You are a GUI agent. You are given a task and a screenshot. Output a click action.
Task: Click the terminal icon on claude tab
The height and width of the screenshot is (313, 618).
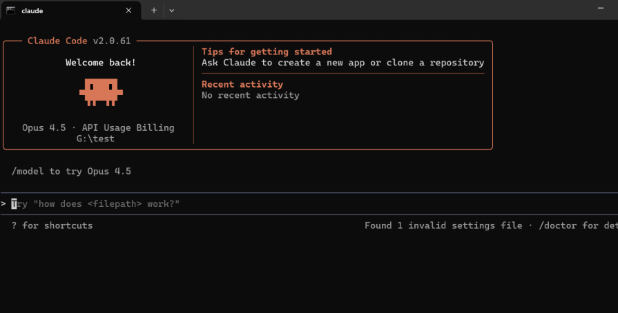(x=11, y=10)
